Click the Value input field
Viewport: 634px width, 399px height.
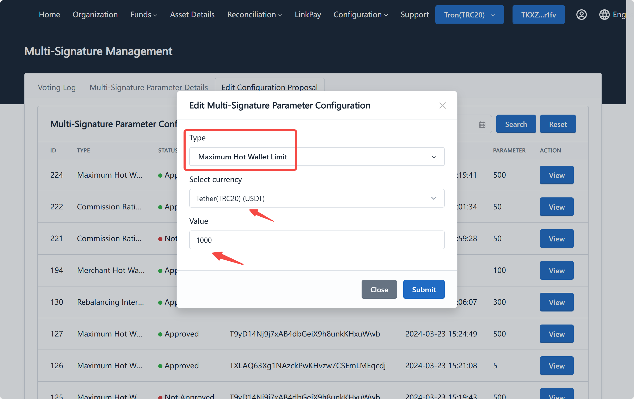316,240
